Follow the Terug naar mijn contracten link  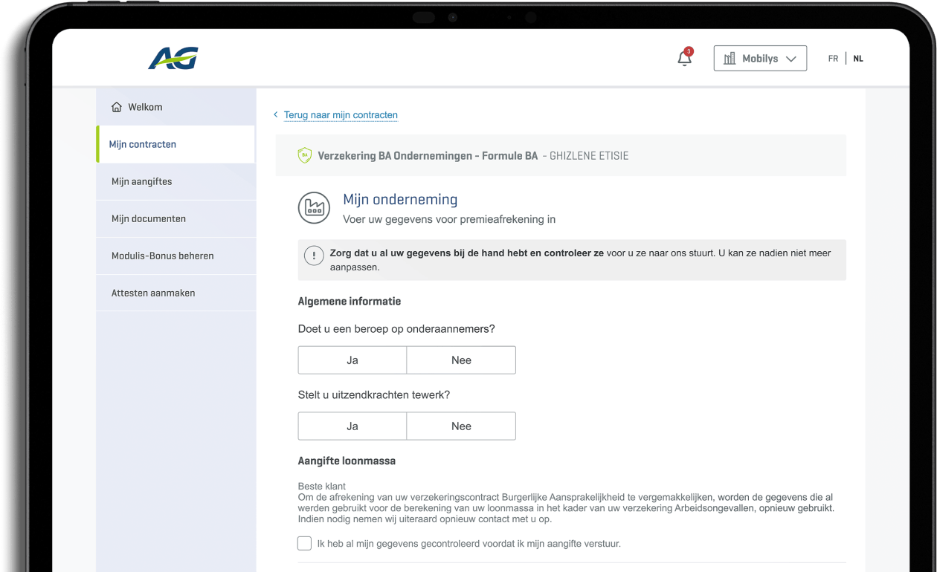[341, 115]
